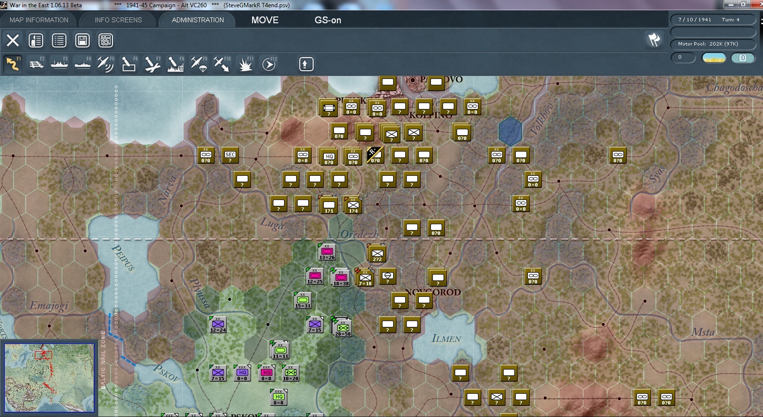Viewport: 763px width, 417px height.
Task: Select the green motorized unit labeled 15=31
Action: click(302, 300)
